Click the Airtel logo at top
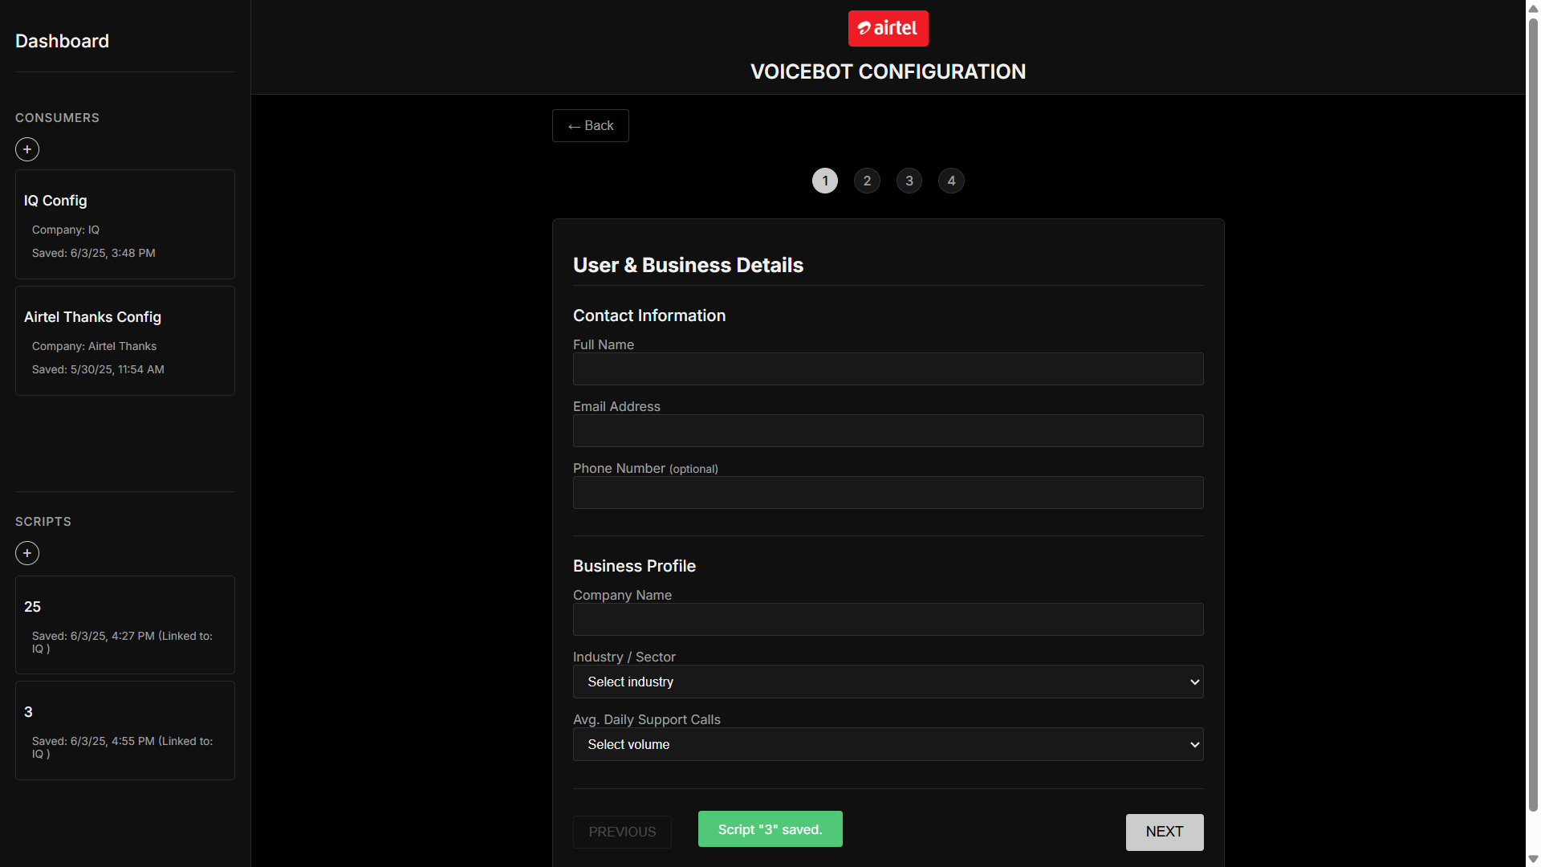Image resolution: width=1541 pixels, height=867 pixels. tap(888, 28)
